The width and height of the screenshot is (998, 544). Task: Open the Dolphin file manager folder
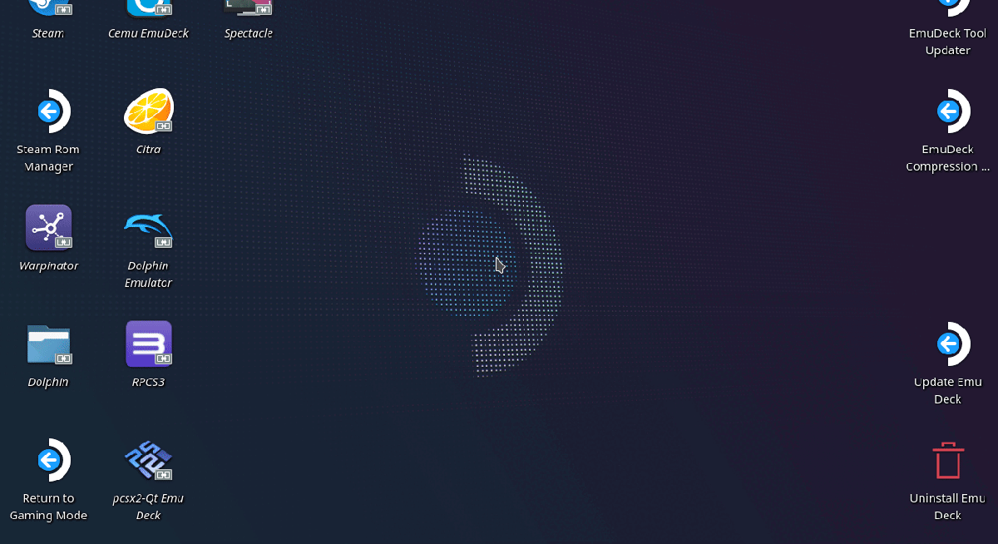(49, 344)
